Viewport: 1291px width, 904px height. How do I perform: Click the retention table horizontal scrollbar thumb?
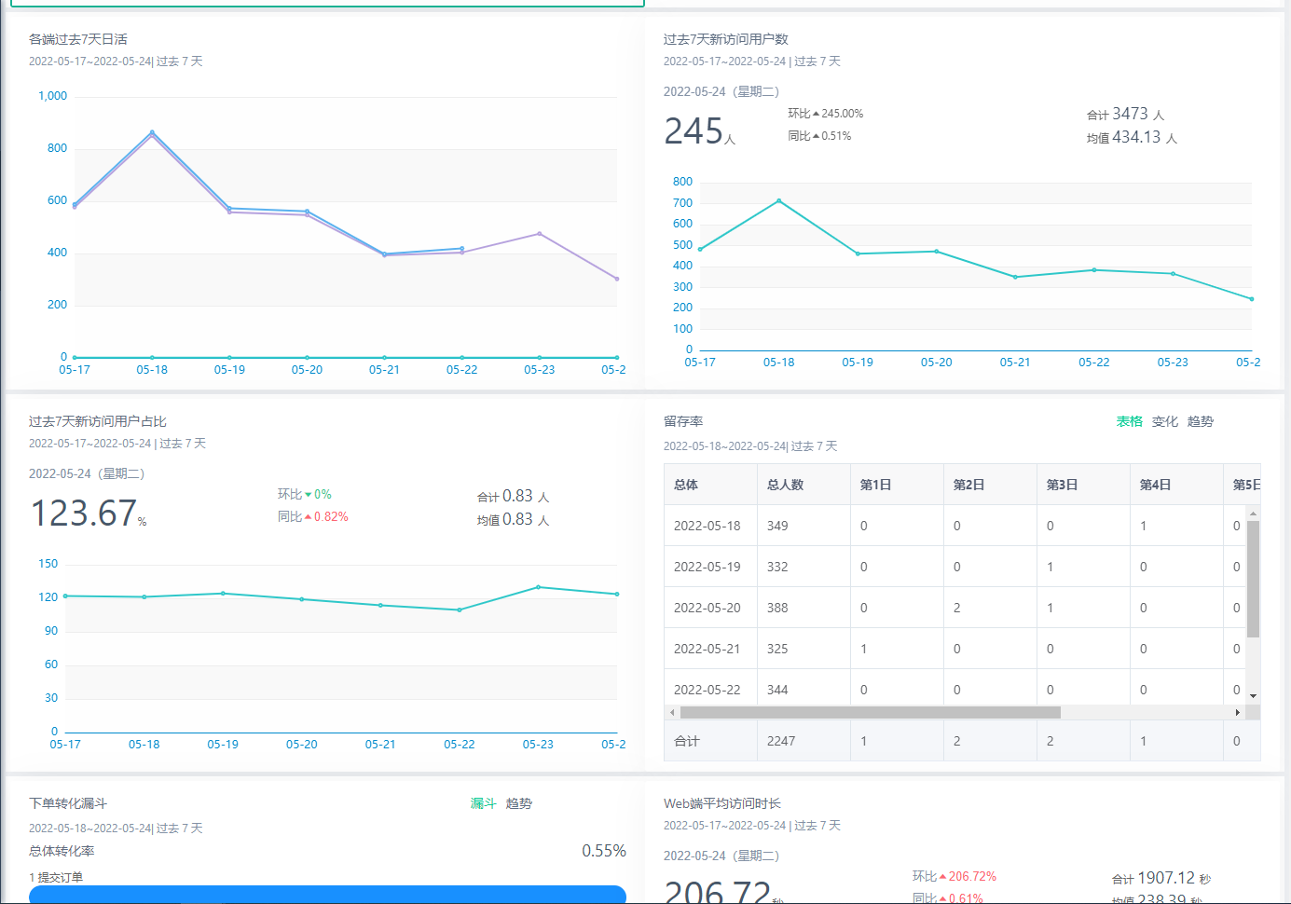(870, 712)
